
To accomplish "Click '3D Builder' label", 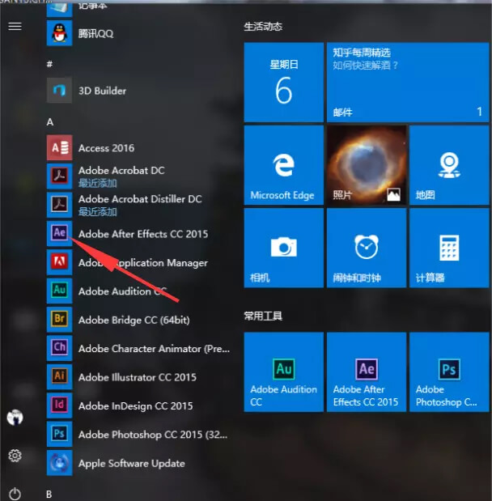I will click(x=102, y=91).
